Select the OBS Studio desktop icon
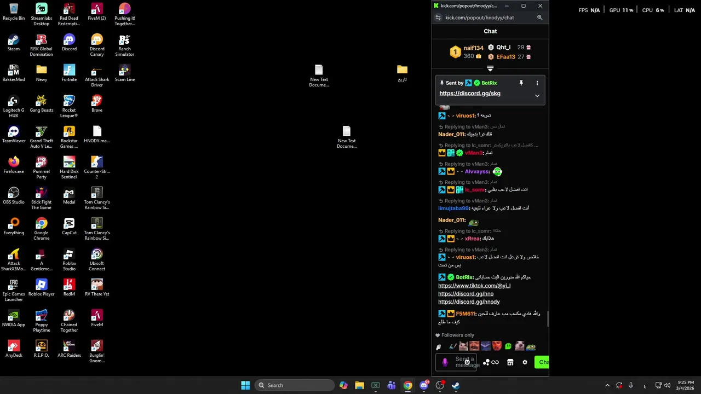The height and width of the screenshot is (394, 701). 14,196
